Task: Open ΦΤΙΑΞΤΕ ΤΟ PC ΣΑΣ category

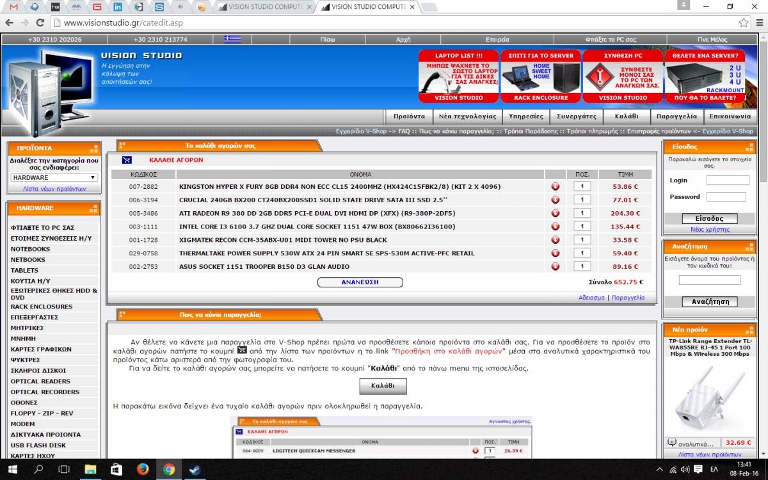Action: point(42,228)
